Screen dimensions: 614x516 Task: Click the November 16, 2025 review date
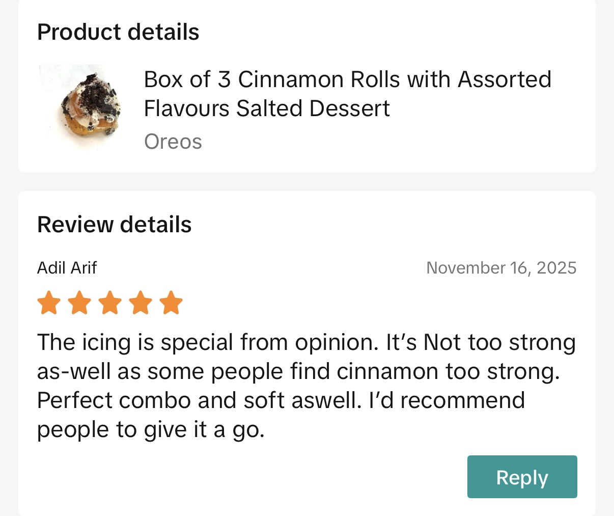coord(501,268)
